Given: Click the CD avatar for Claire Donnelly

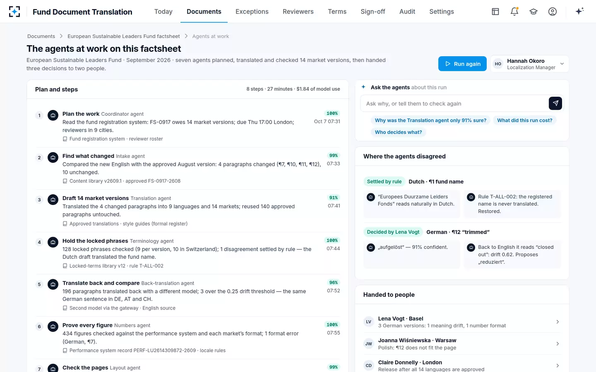Looking at the screenshot, I should (368, 365).
